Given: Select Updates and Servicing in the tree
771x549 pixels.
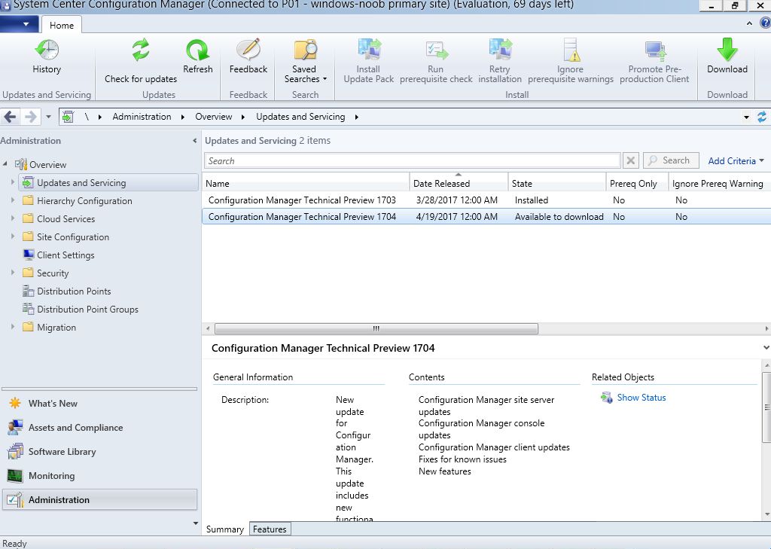Looking at the screenshot, I should coord(108,182).
